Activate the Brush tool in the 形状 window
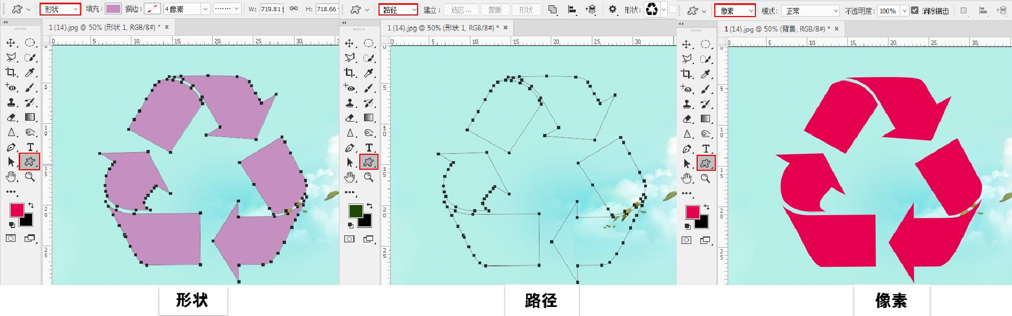1012x316 pixels. [30, 88]
